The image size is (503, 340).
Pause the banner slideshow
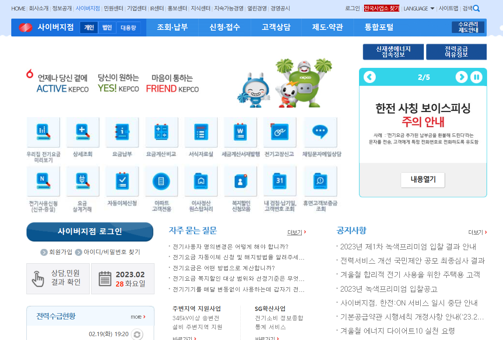point(476,77)
